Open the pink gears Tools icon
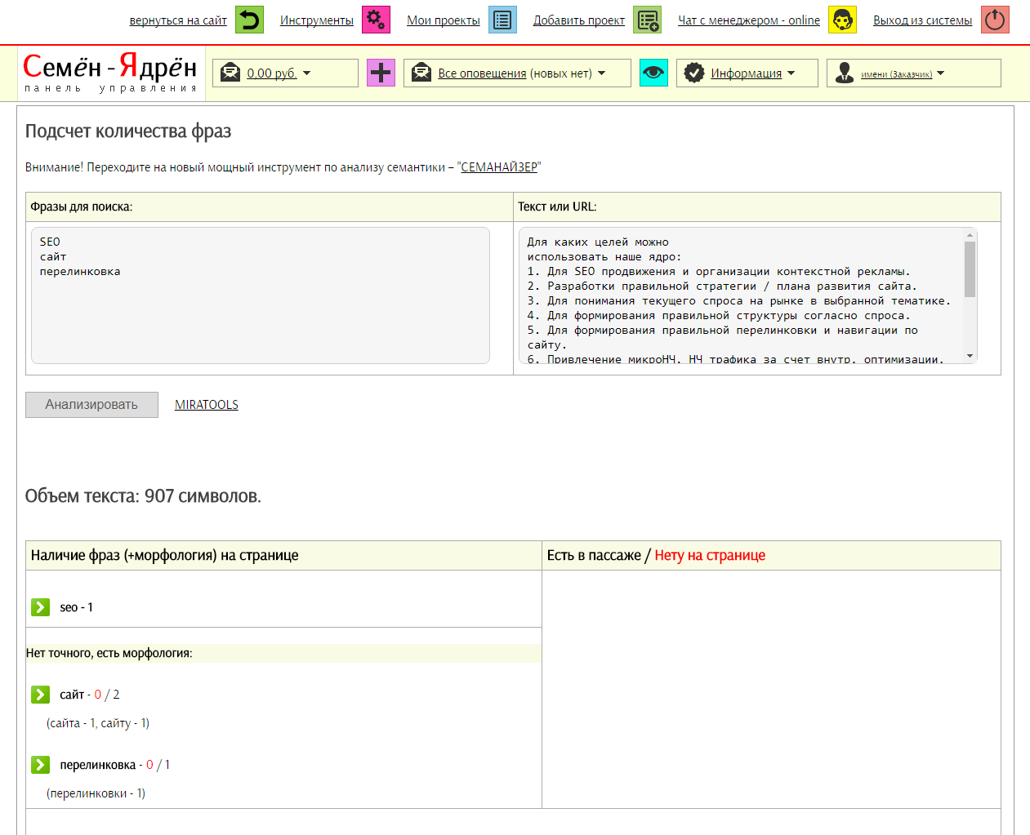This screenshot has width=1030, height=835. 376,20
